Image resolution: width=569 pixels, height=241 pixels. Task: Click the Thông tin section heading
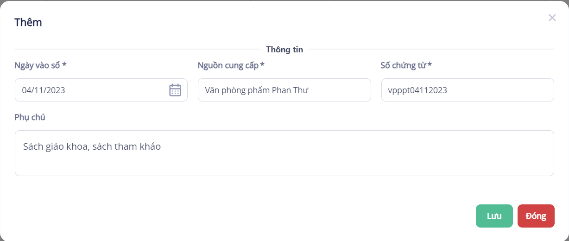284,50
